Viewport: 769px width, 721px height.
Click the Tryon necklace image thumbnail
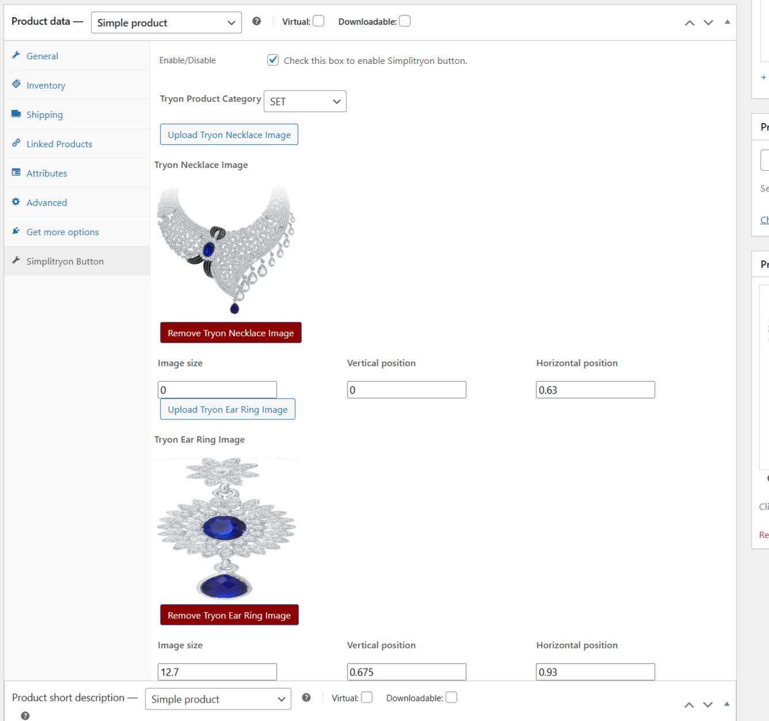pyautogui.click(x=227, y=248)
